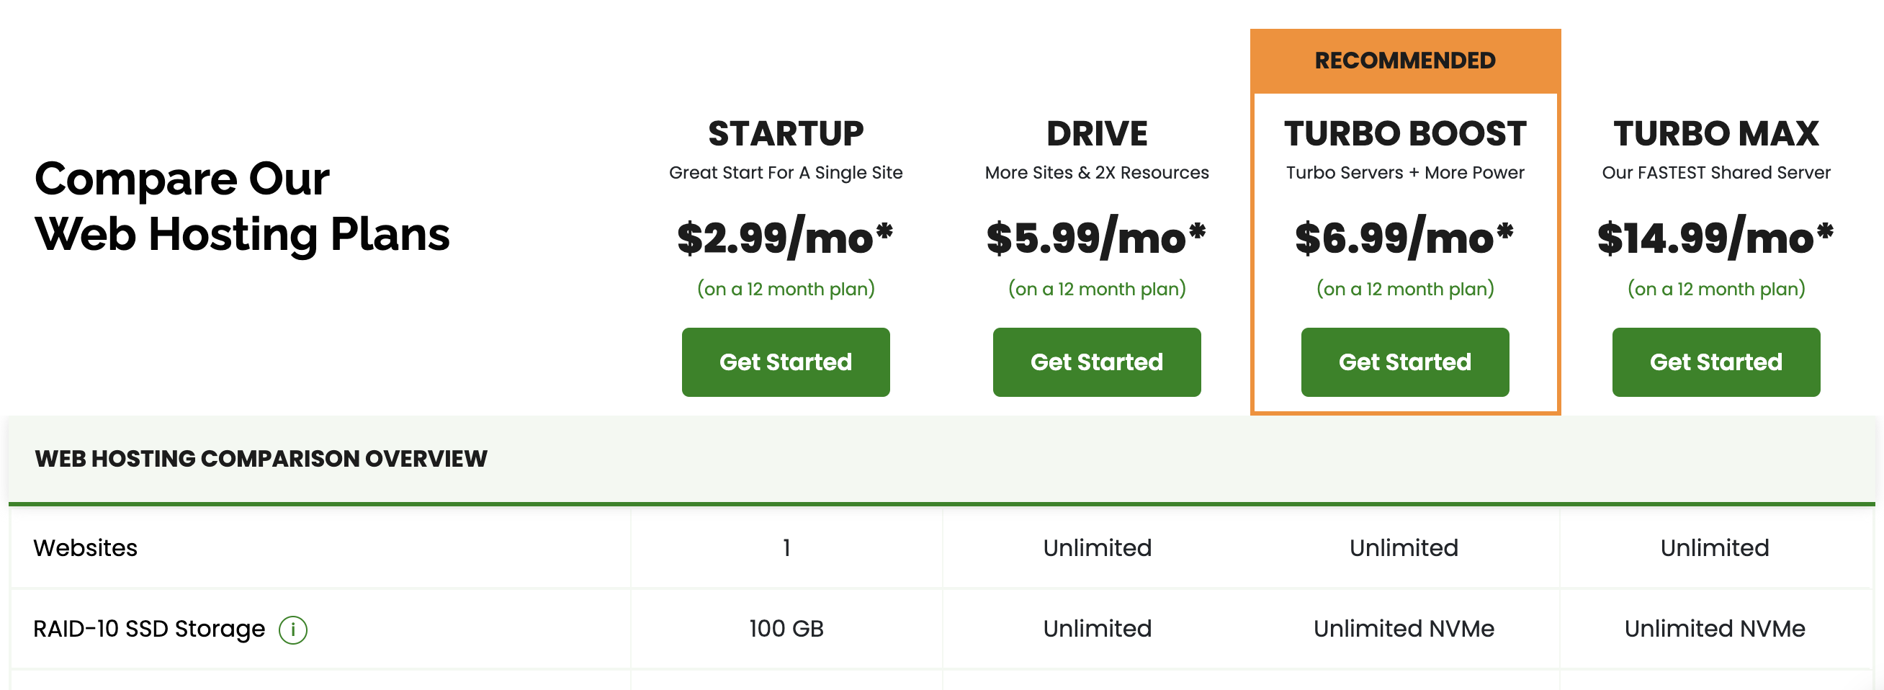This screenshot has width=1884, height=690.
Task: Click 12 month plan note under TURBO MAX
Action: pos(1715,289)
